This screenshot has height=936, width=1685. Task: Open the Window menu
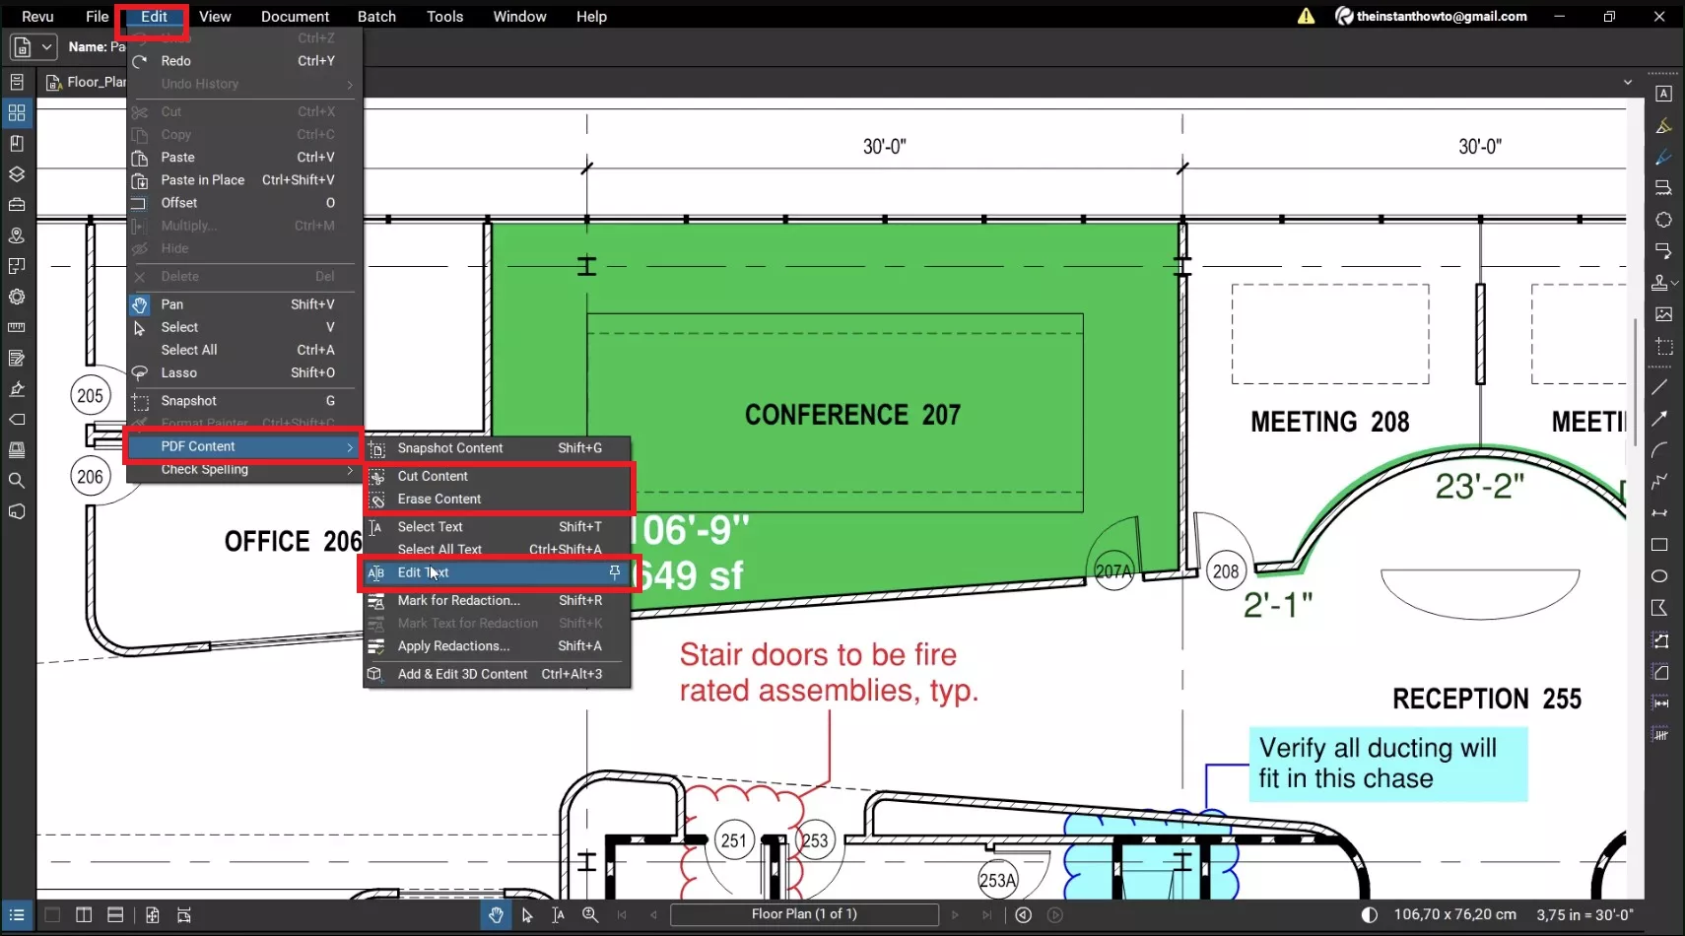click(x=519, y=17)
